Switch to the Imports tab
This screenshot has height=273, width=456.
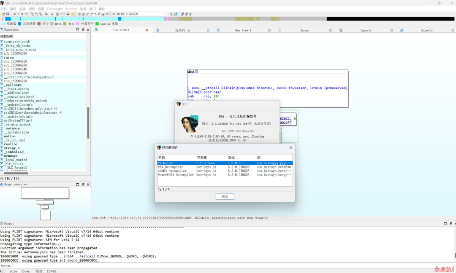tap(366, 30)
